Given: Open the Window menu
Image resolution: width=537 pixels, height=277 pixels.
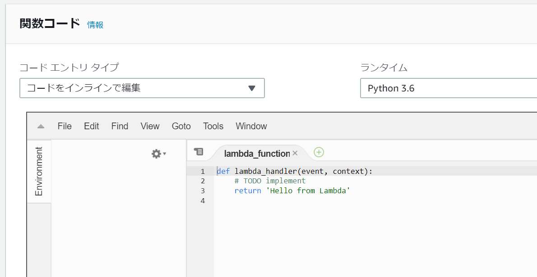Looking at the screenshot, I should [251, 127].
